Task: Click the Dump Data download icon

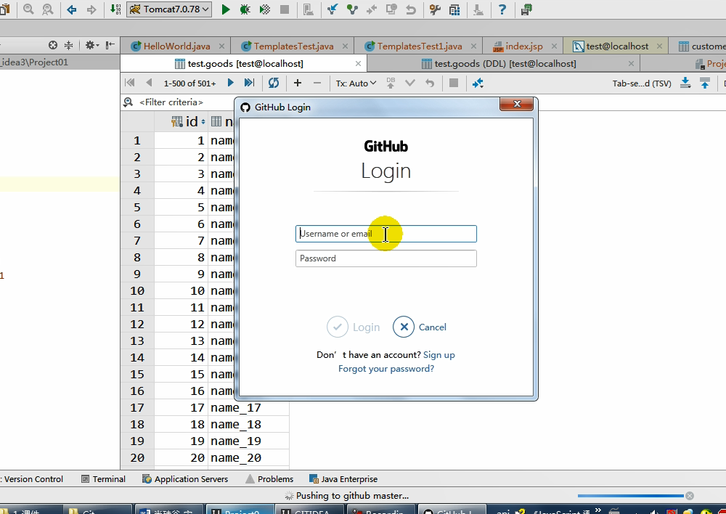Action: click(686, 83)
